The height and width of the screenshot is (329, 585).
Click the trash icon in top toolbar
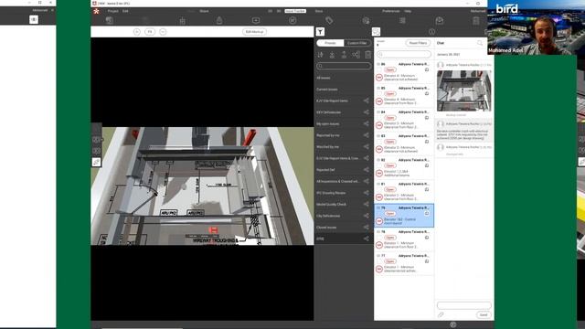(475, 20)
